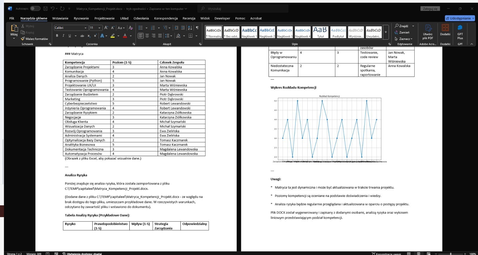Click the clear formatting icon
This screenshot has height=255, width=478.
[x=131, y=28]
